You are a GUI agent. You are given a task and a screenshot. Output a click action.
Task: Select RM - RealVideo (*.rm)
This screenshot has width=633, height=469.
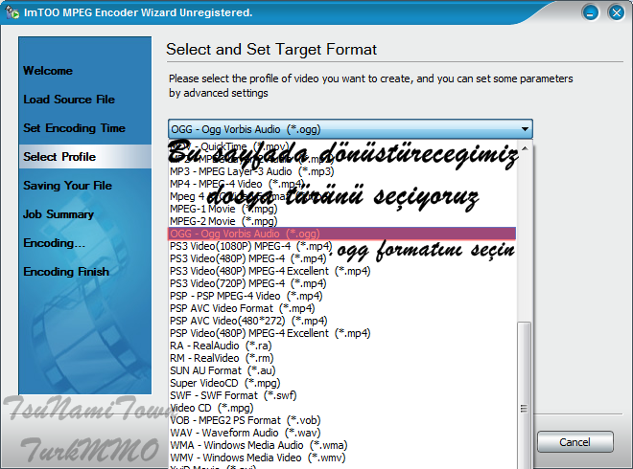(x=342, y=359)
